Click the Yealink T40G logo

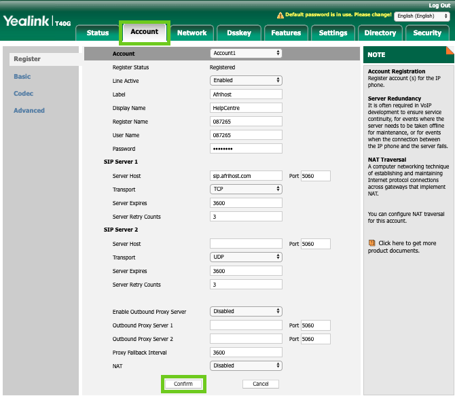click(35, 21)
